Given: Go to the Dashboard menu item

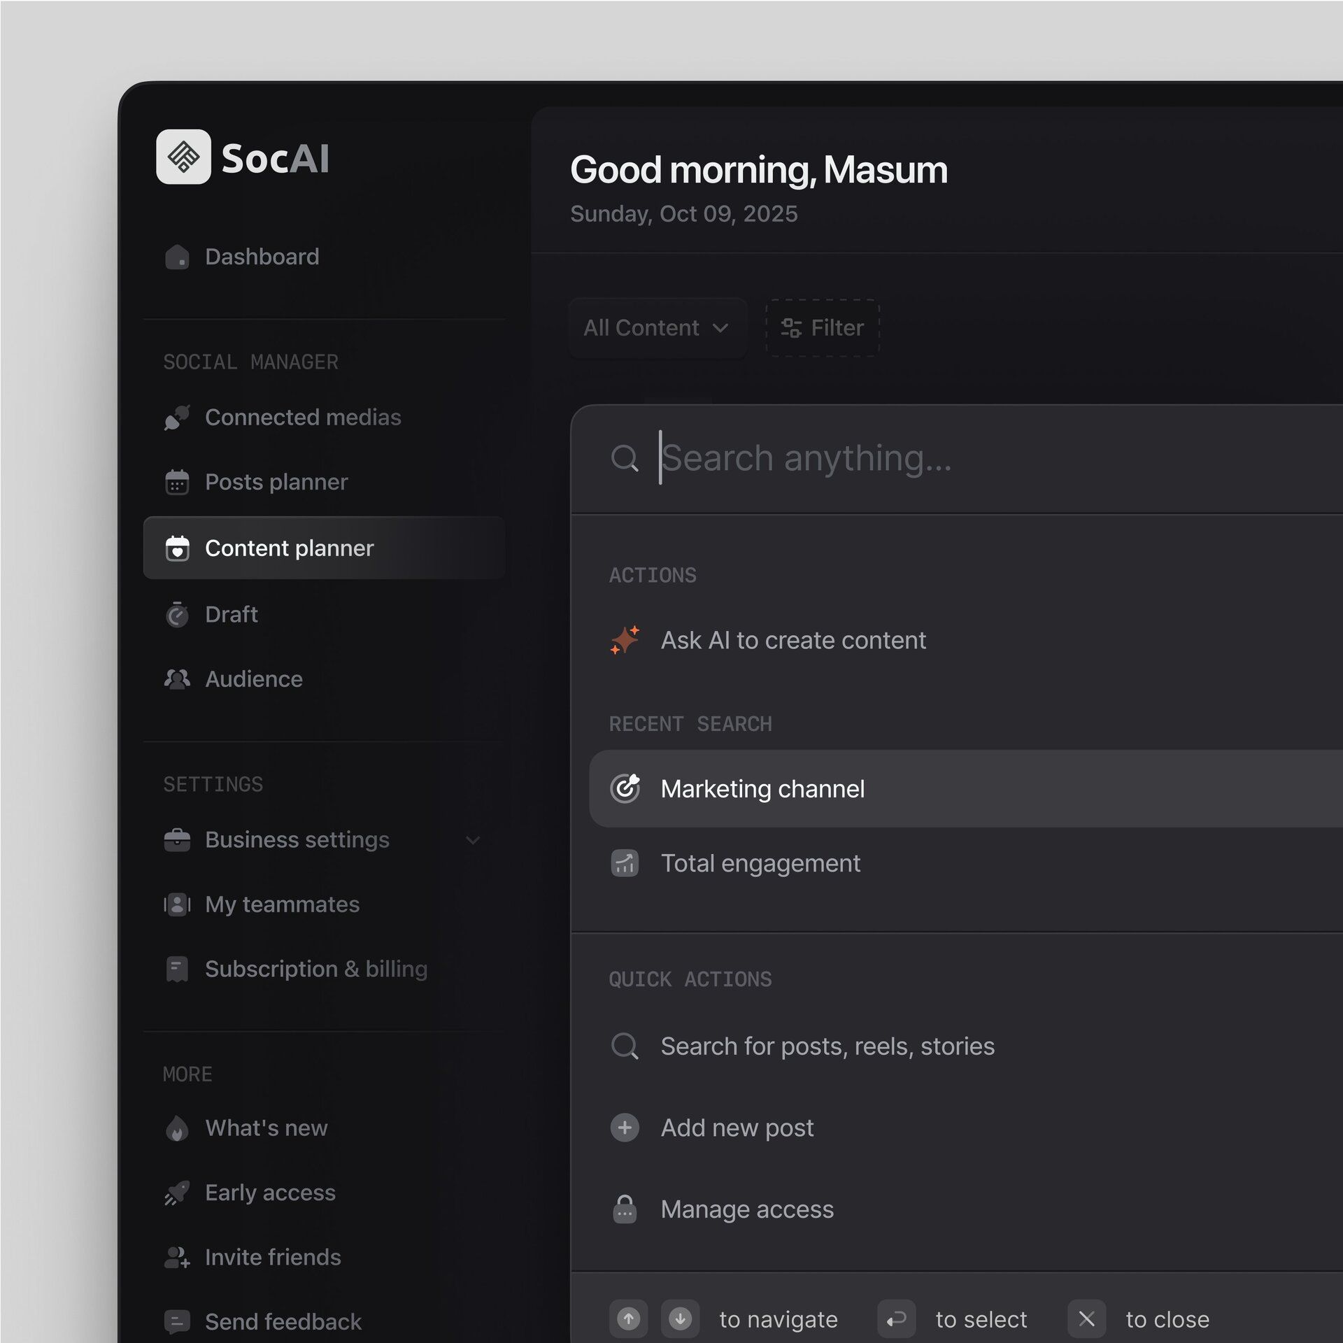Looking at the screenshot, I should 262,257.
